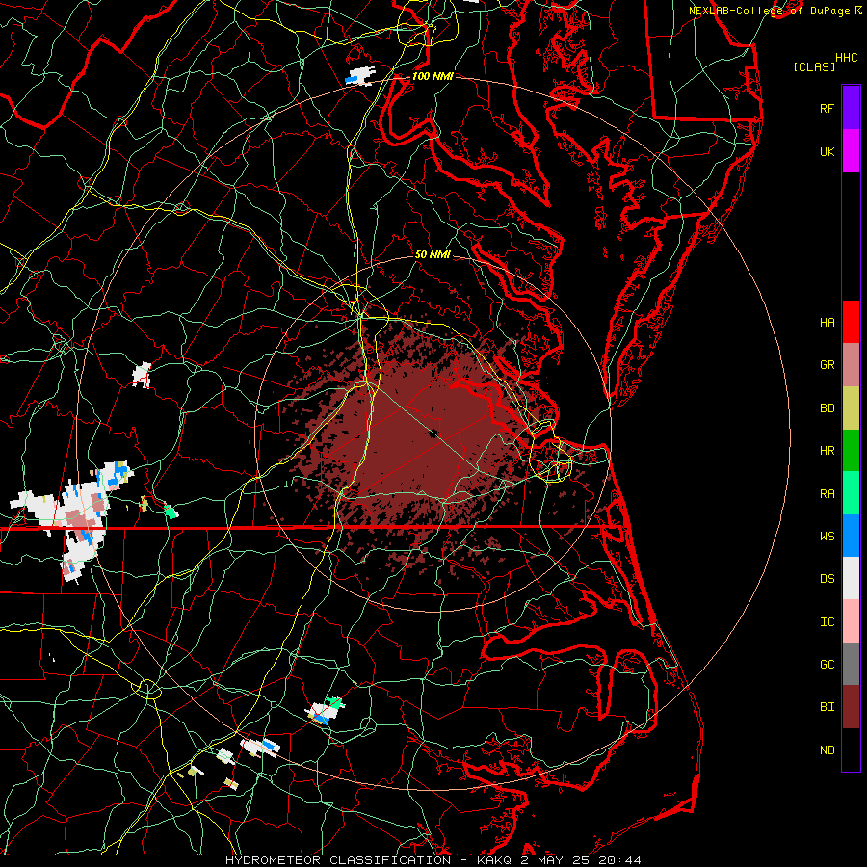Viewport: 867px width, 867px height.
Task: Click the BI legend label
Action: [x=827, y=707]
